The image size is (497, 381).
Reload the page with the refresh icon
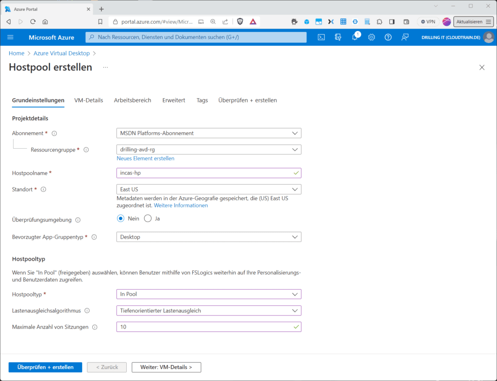(33, 21)
